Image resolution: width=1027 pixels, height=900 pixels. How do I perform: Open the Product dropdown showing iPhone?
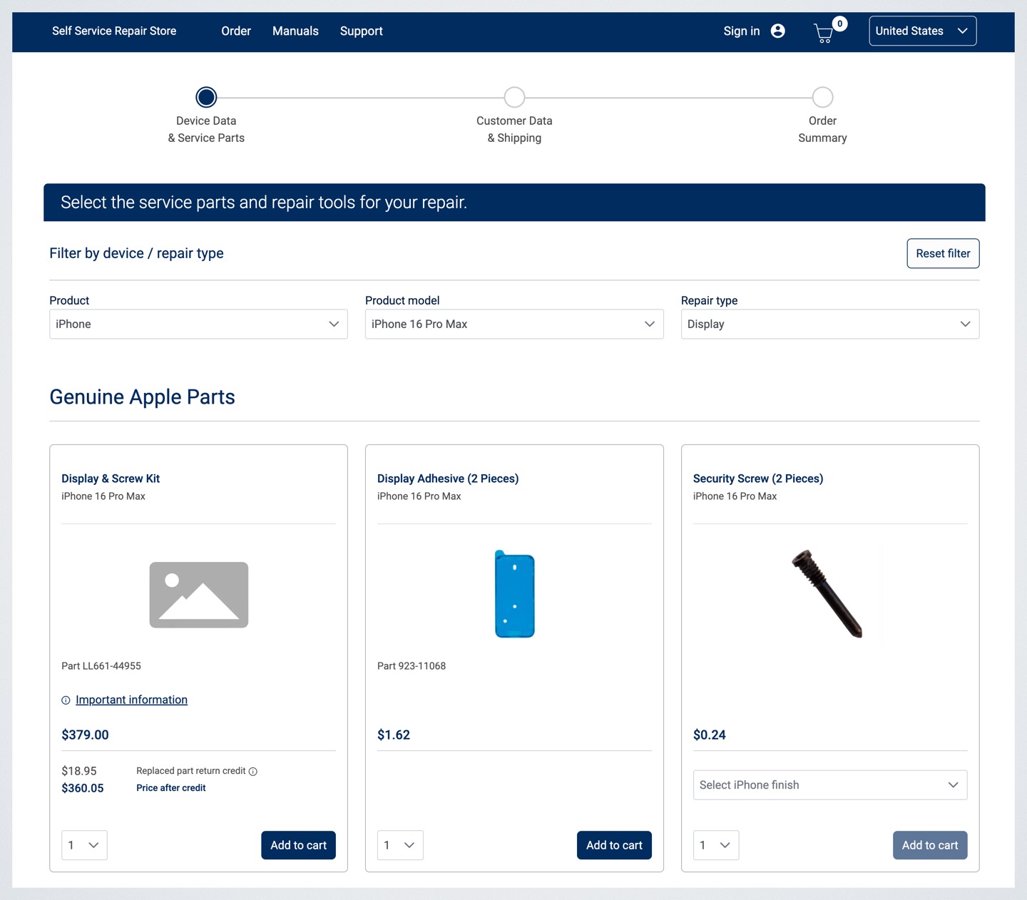coord(198,324)
